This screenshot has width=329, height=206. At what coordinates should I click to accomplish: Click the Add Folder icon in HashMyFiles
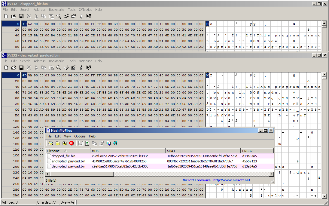[58, 143]
